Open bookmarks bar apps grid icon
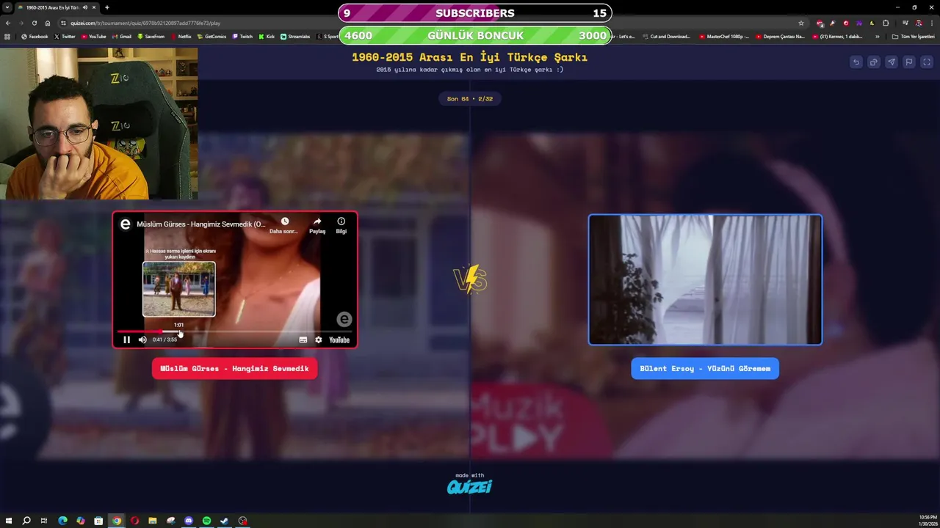940x528 pixels. click(7, 36)
